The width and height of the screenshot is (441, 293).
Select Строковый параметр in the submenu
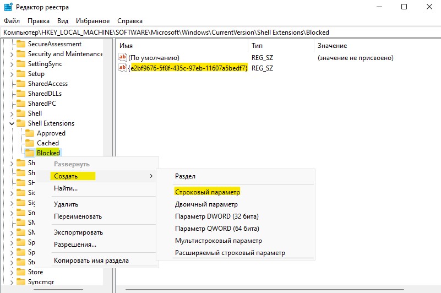click(236, 192)
